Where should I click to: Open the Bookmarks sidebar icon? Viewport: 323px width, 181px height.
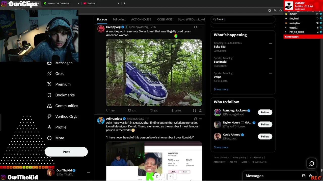pos(49,95)
